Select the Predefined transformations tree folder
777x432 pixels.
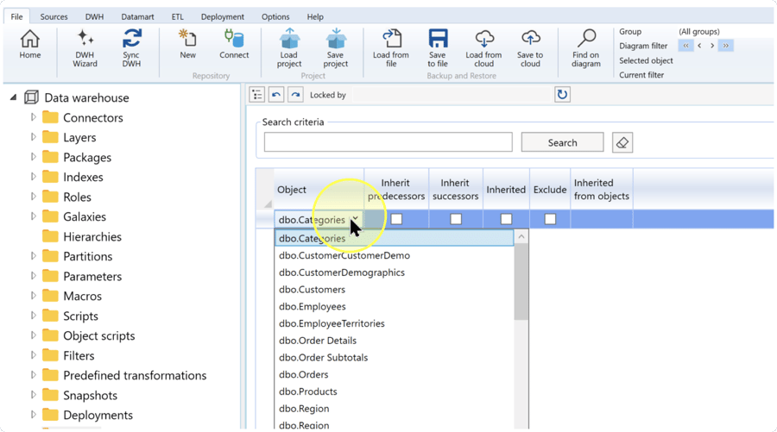coord(124,375)
